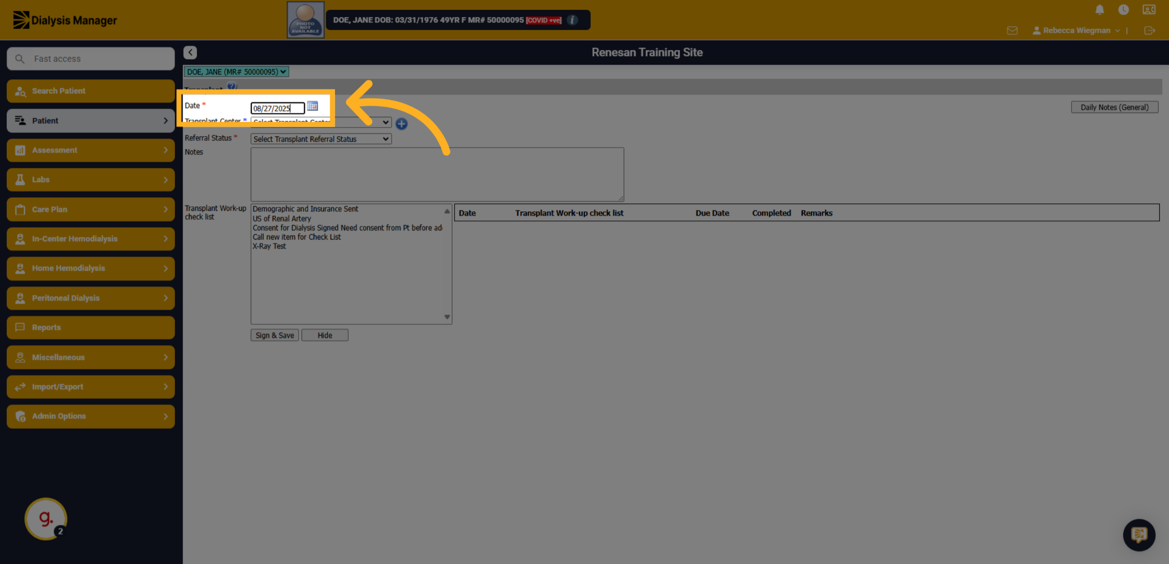Expand the Care Plan menu
The image size is (1169, 564).
pos(91,209)
